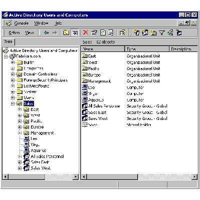The width and height of the screenshot is (200, 200).
Task: Toggle the Show/Hide console tree icon
Action: (75, 32)
